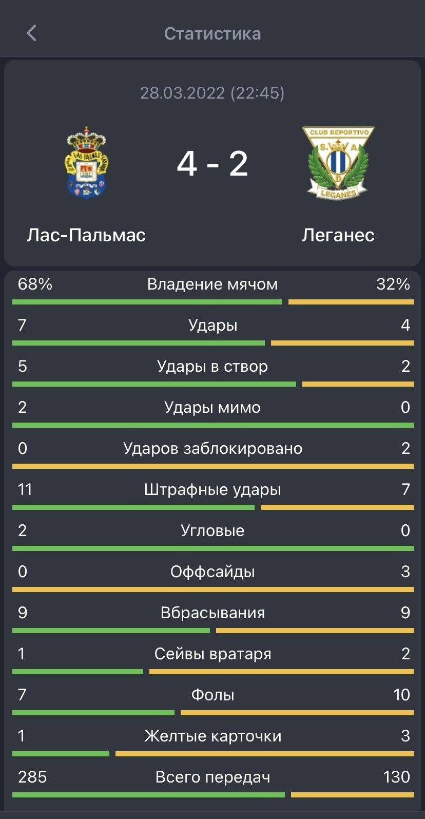Open the Лас-Пальмас team name
This screenshot has width=425, height=819.
(x=86, y=235)
